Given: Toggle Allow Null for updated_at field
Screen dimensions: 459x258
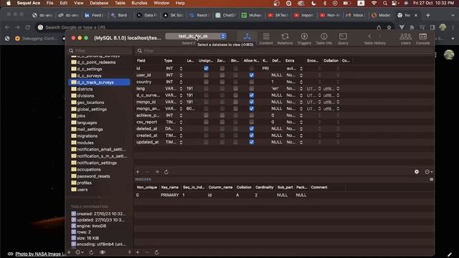Looking at the screenshot, I should (x=252, y=142).
